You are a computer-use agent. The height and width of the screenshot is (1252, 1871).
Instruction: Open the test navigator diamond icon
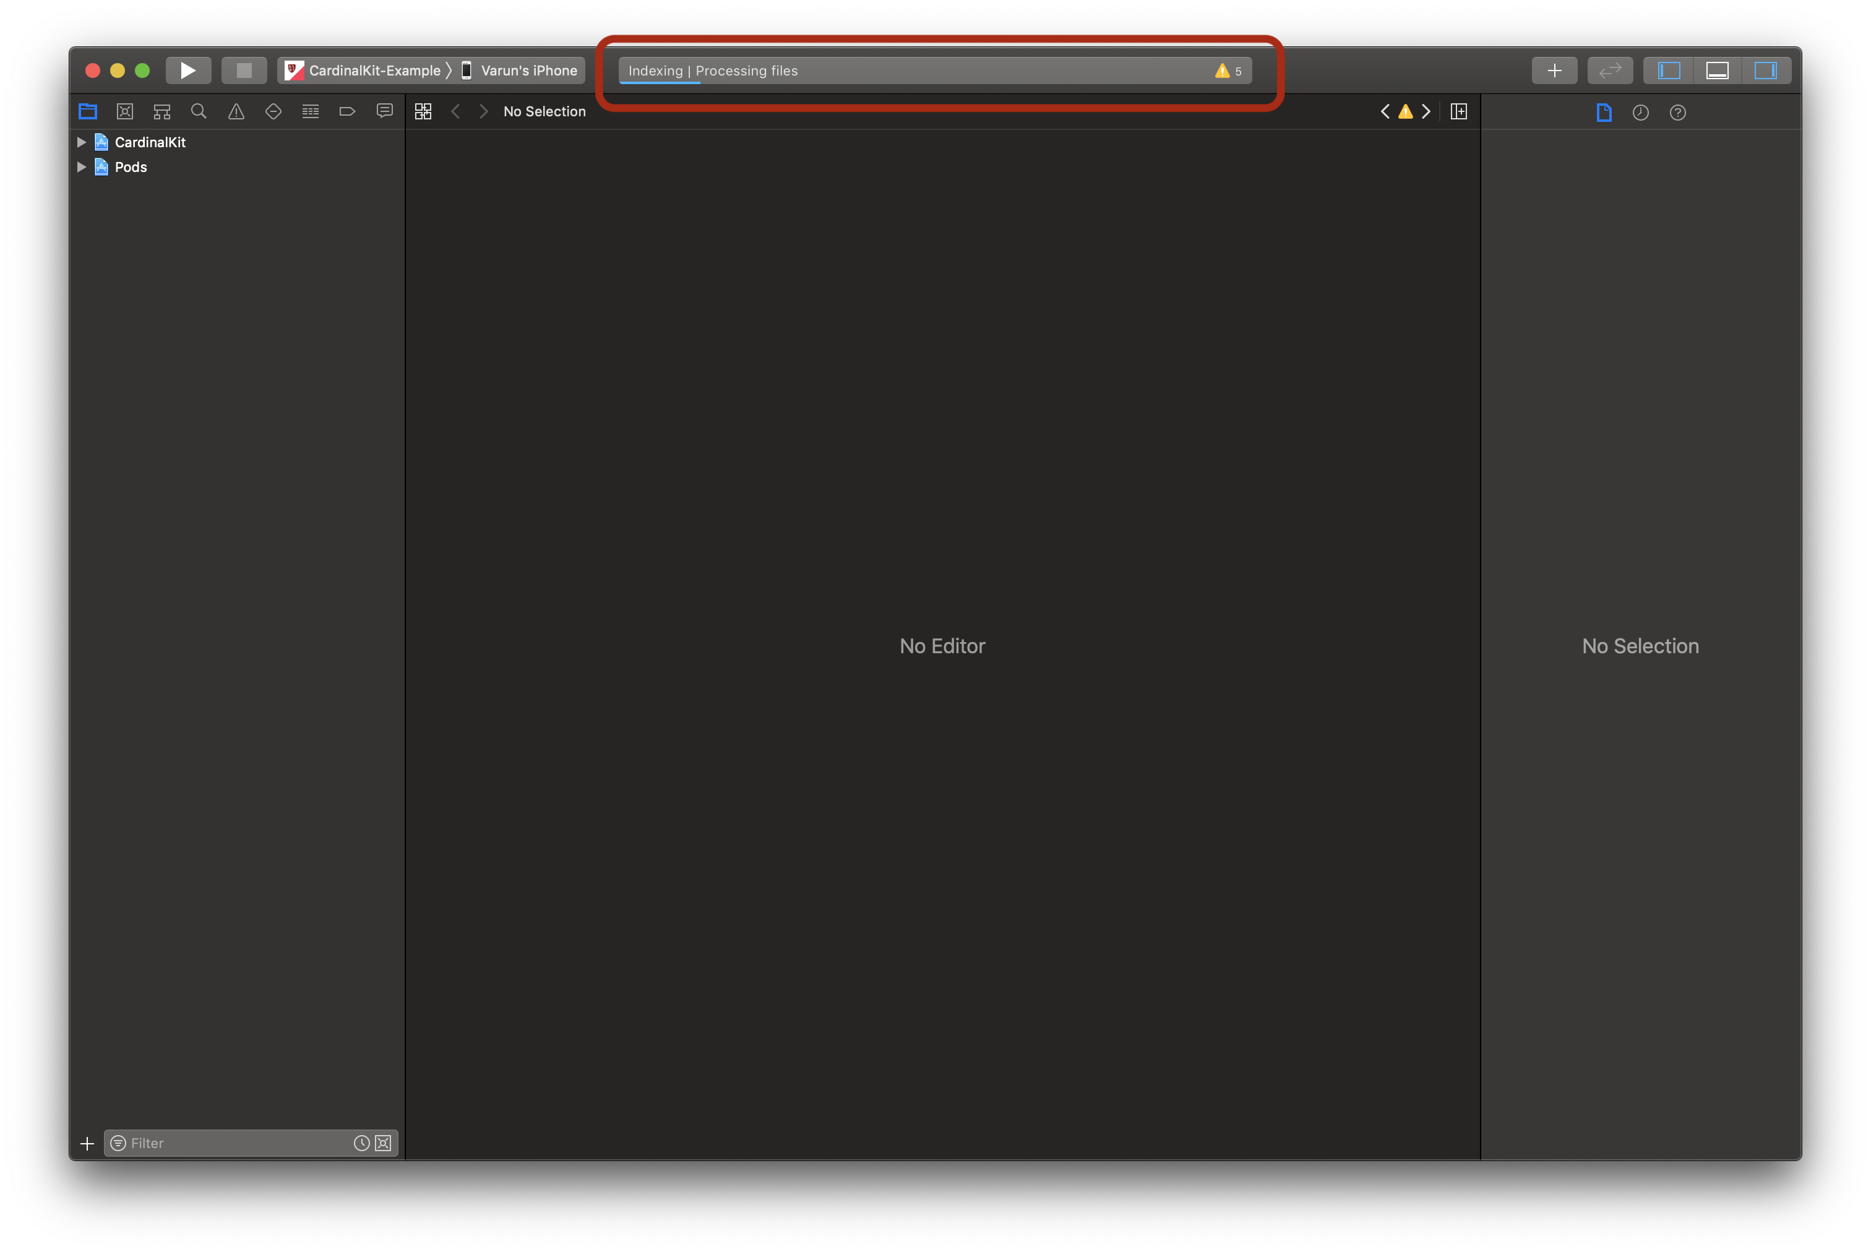[x=273, y=112]
